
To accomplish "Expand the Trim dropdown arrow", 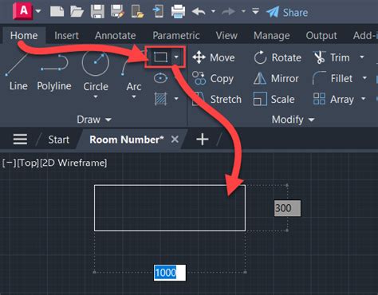I will (x=362, y=57).
